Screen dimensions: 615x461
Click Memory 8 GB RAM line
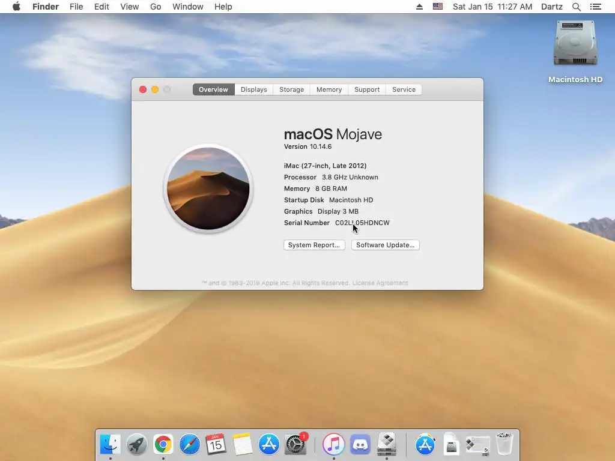coord(315,188)
